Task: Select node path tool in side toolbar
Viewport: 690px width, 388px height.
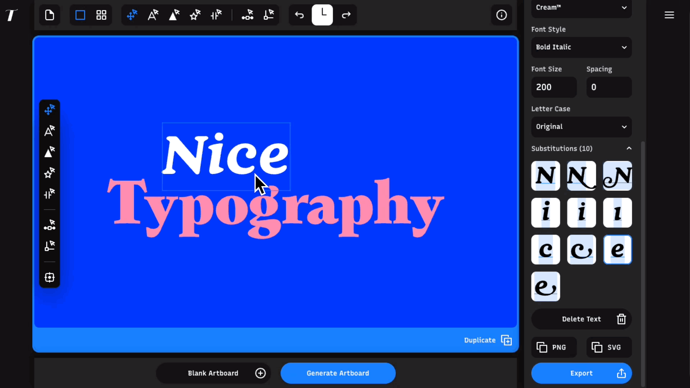Action: tap(50, 225)
